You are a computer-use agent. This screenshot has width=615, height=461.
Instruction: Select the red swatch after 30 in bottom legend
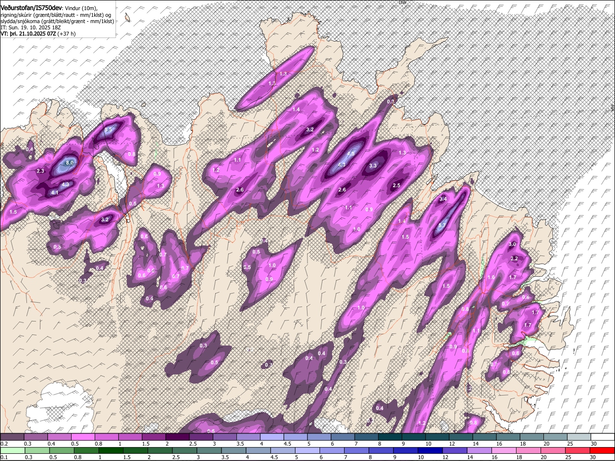tap(603, 450)
